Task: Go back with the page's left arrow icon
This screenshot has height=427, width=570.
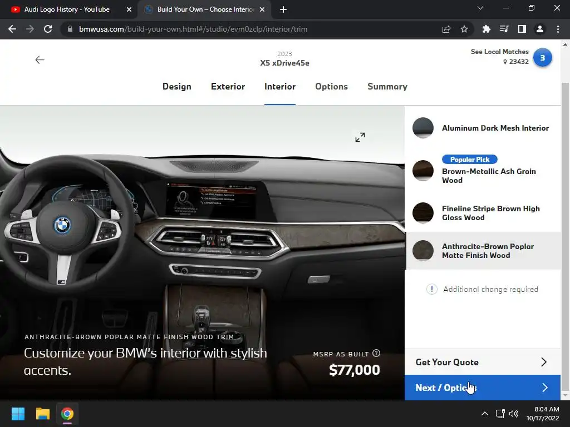Action: pos(40,60)
